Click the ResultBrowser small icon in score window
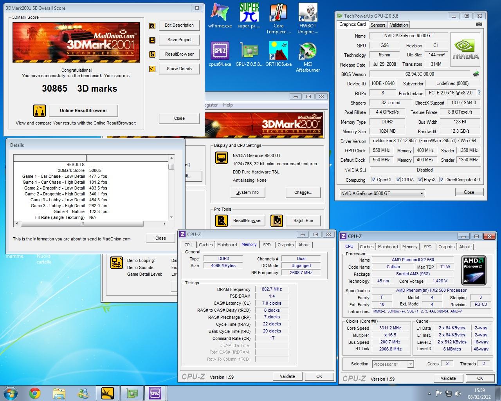 pos(152,54)
